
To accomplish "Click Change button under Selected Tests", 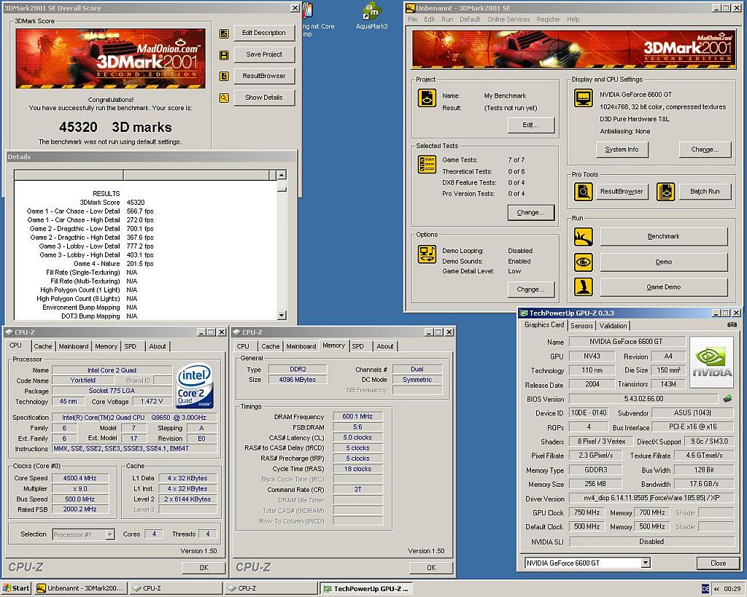I will point(531,212).
